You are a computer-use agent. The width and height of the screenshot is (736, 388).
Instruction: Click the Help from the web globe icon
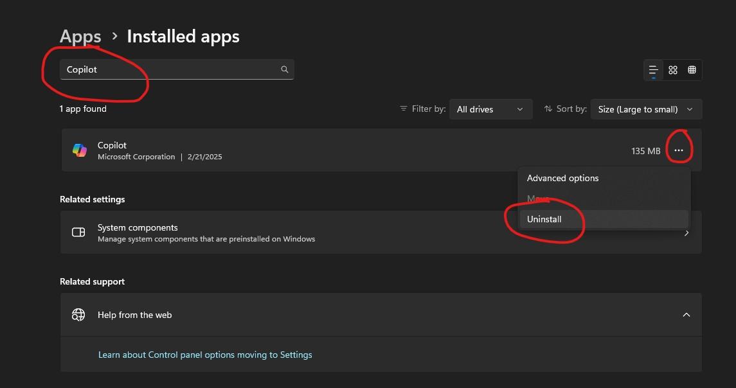click(78, 315)
